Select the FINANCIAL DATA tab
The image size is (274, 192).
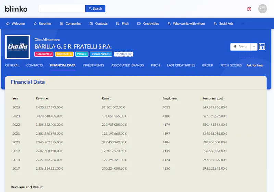tap(63, 65)
